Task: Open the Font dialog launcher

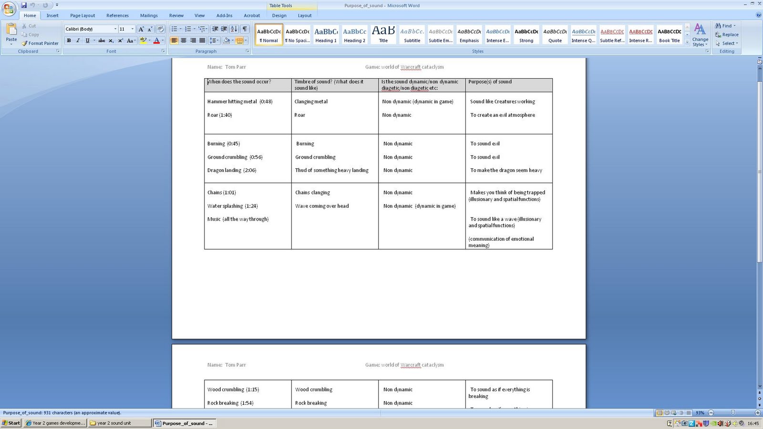Action: pyautogui.click(x=163, y=51)
